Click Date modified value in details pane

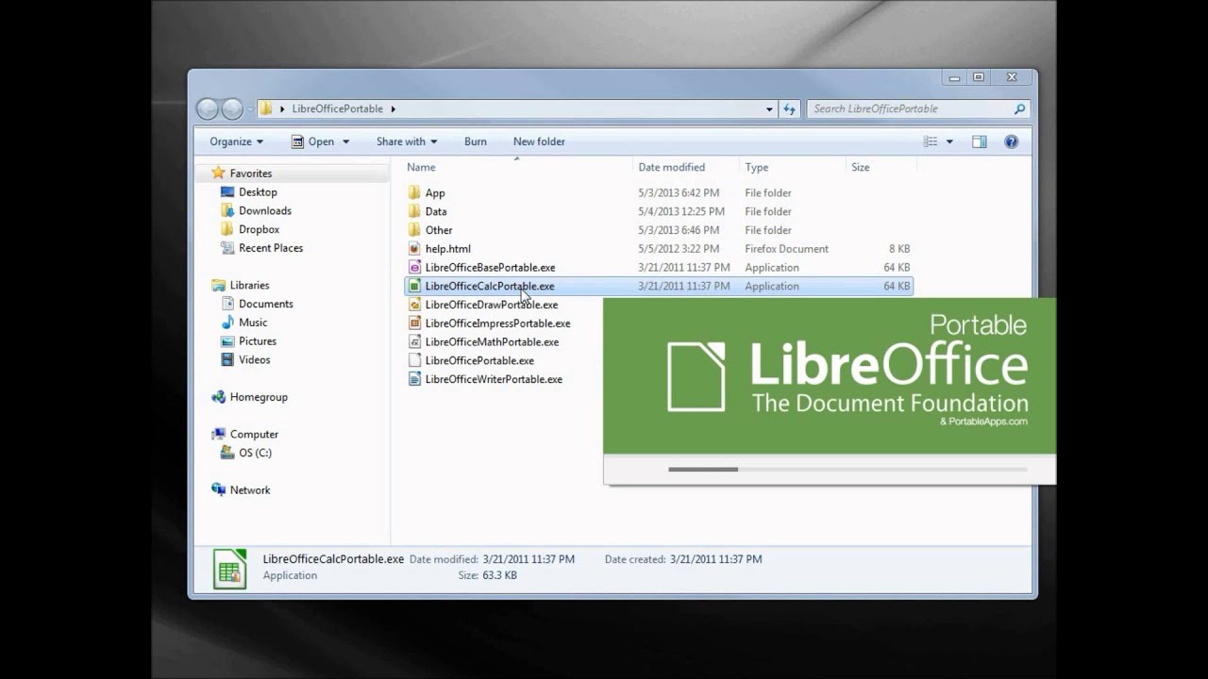[x=528, y=559]
